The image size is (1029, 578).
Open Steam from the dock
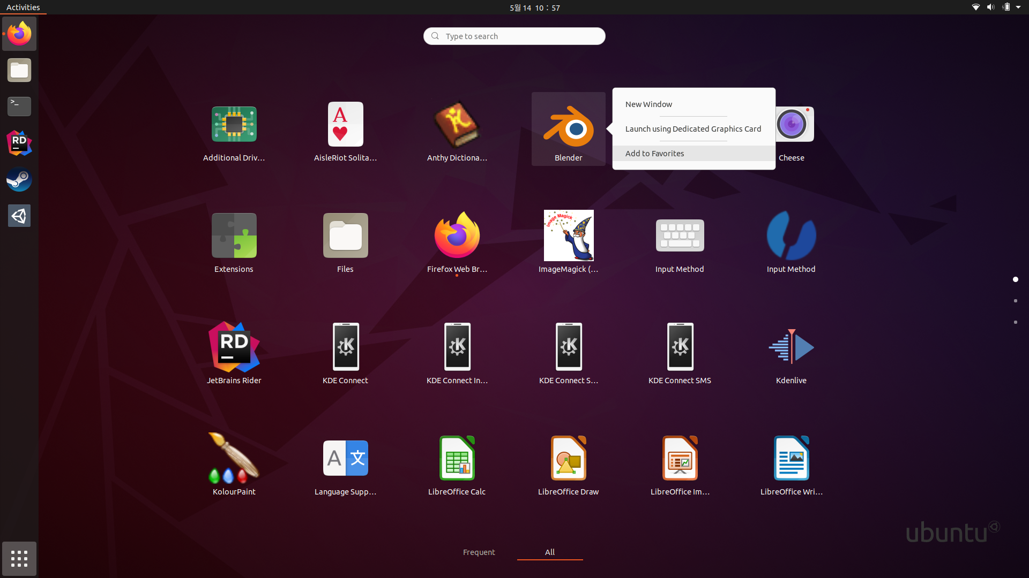[19, 180]
